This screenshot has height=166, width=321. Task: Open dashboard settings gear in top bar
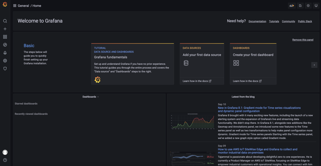[x=308, y=6]
